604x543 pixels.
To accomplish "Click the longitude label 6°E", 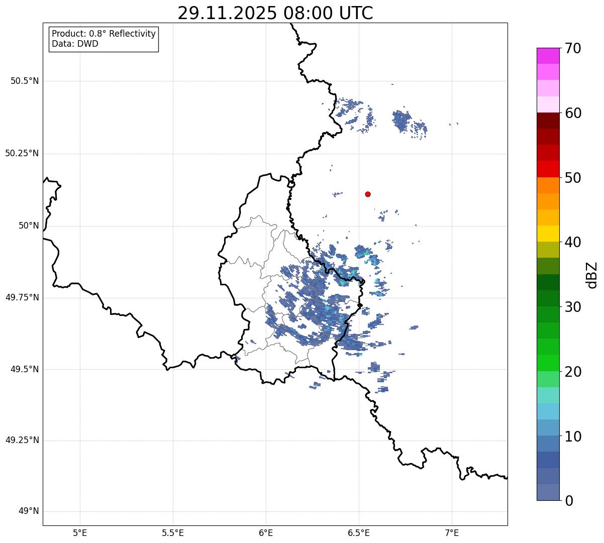I will pyautogui.click(x=266, y=532).
